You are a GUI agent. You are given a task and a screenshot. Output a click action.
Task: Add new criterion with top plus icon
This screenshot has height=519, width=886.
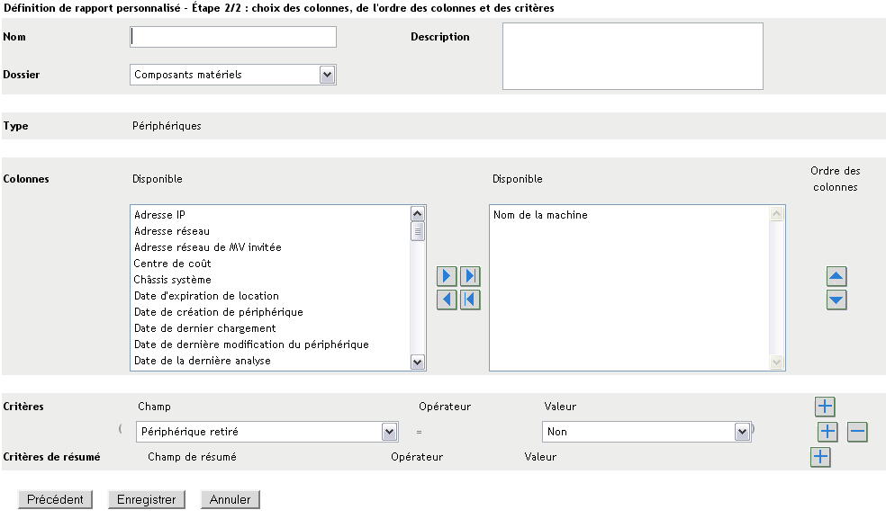(x=825, y=407)
